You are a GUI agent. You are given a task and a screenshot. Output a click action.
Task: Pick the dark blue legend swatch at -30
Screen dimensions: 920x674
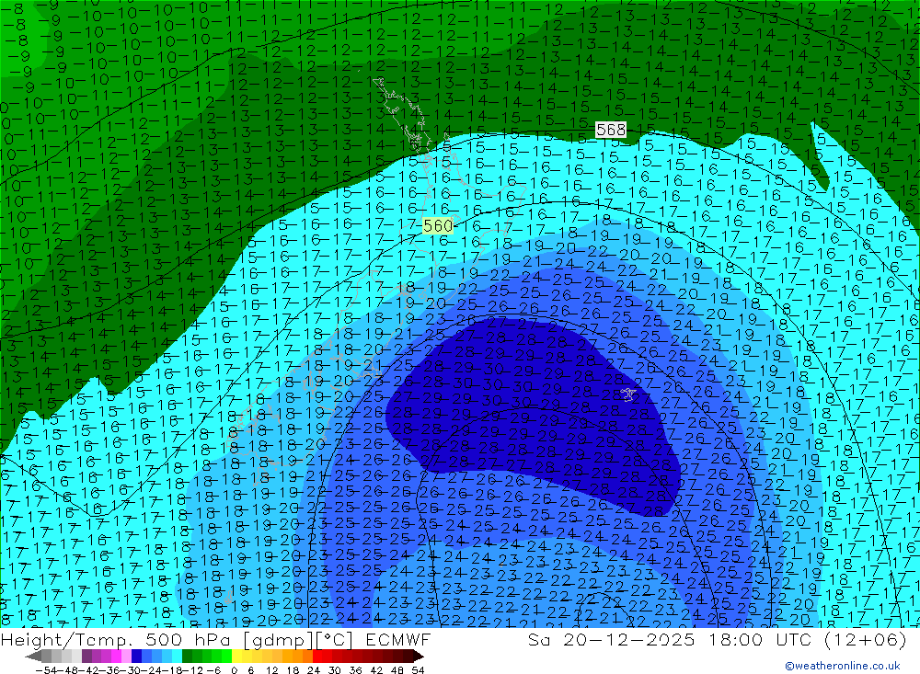[x=136, y=656]
